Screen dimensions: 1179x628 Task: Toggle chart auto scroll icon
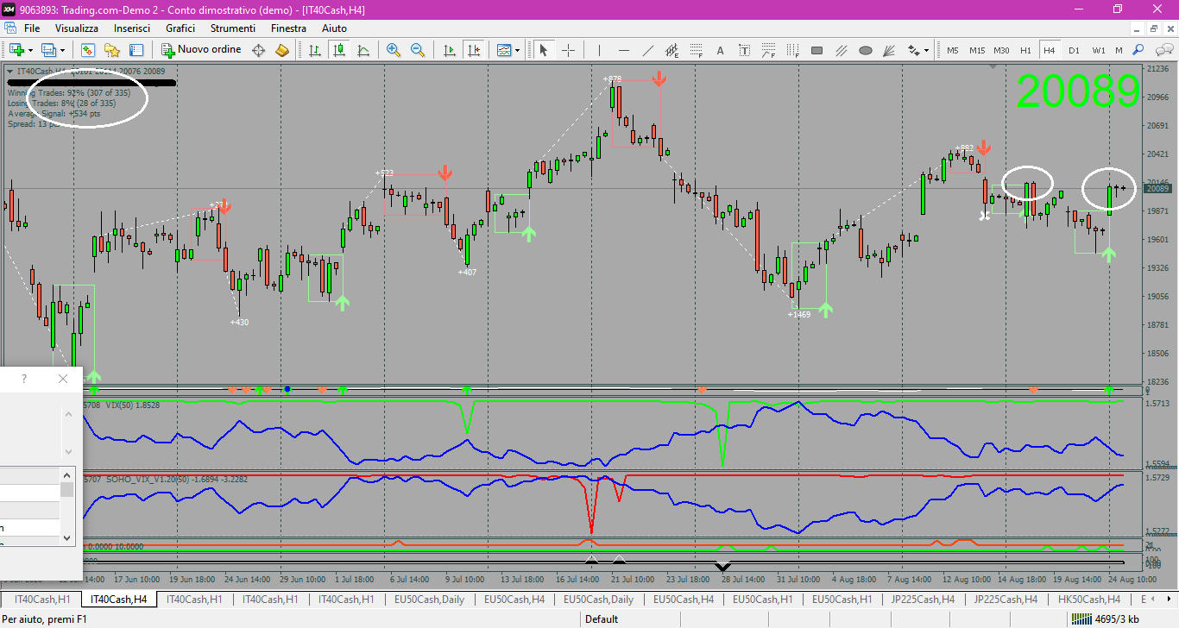tap(450, 50)
